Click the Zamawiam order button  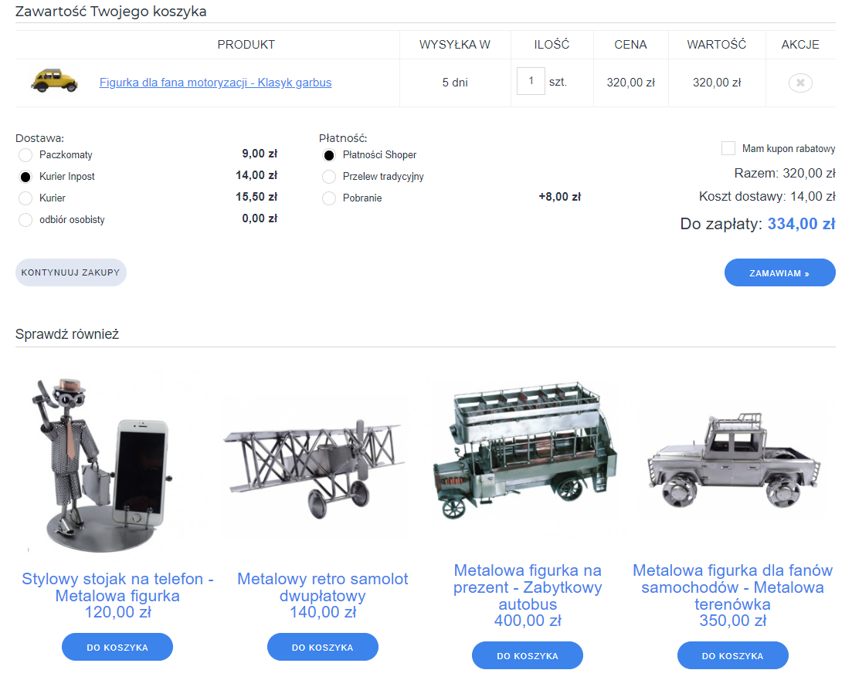point(779,273)
